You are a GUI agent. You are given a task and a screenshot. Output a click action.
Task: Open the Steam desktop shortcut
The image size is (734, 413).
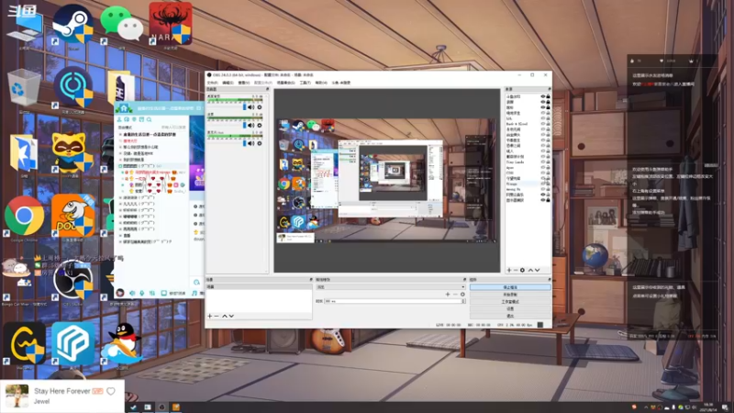click(72, 24)
